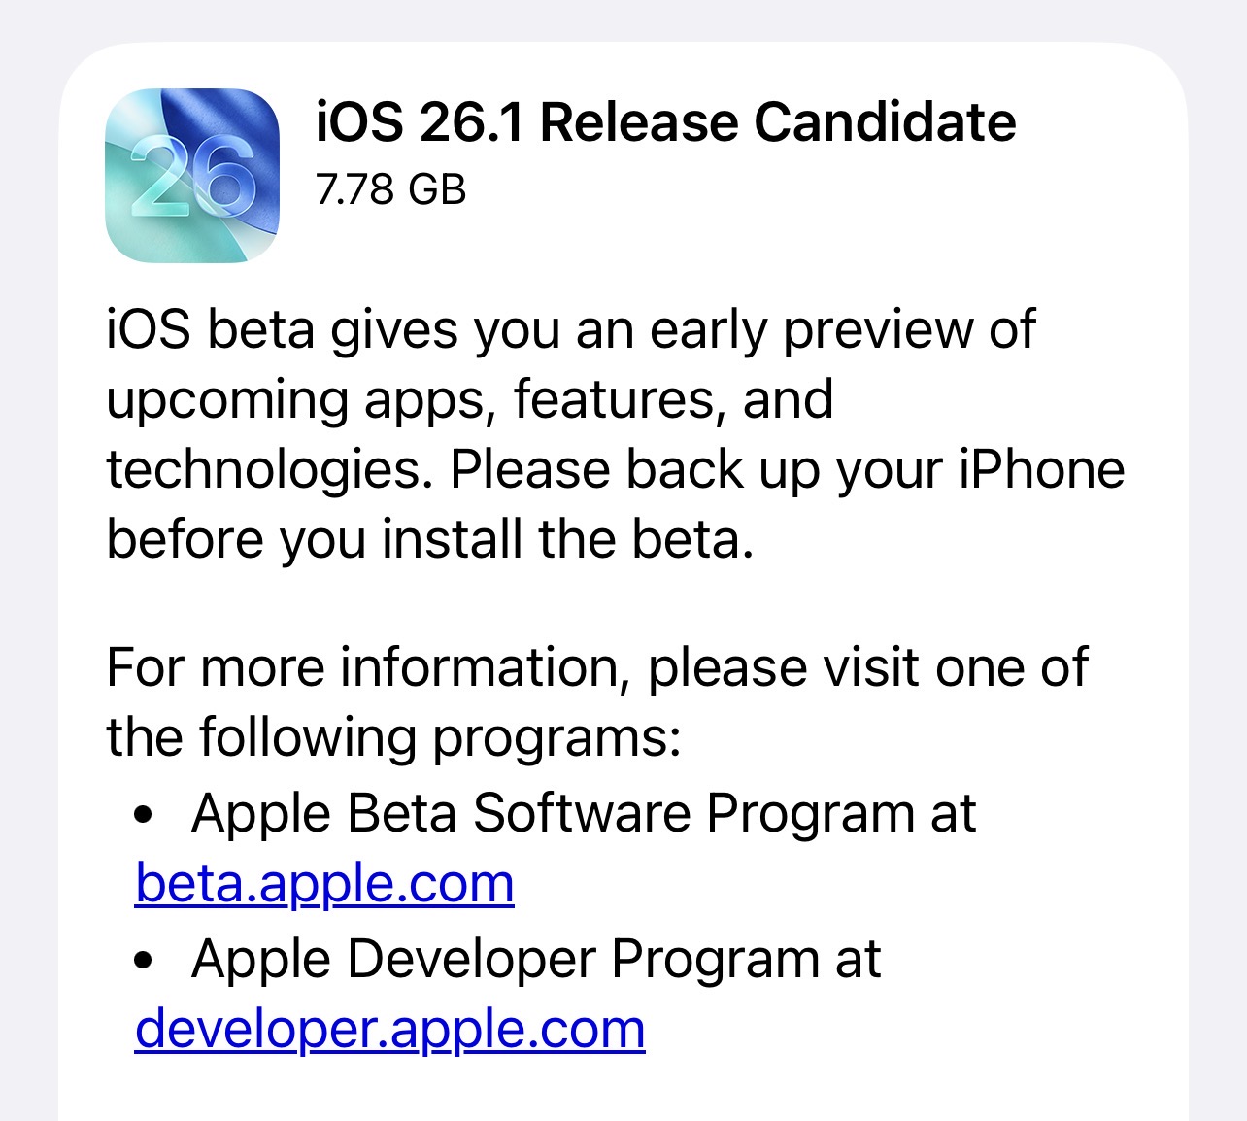The width and height of the screenshot is (1247, 1121).
Task: Tap the iOS 26.1 Release Candidate title
Action: [665, 122]
